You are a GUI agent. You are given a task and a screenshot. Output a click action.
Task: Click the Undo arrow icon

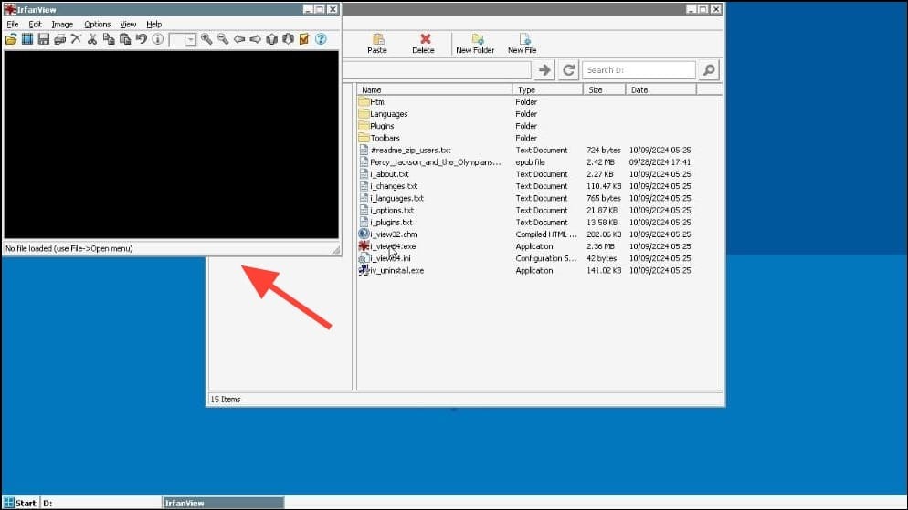[x=142, y=39]
